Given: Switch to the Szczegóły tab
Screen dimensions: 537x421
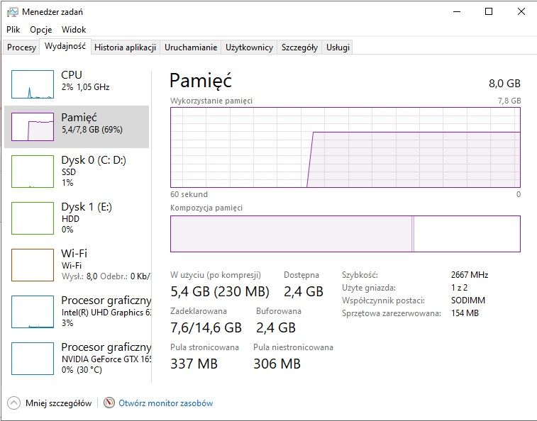Looking at the screenshot, I should pos(299,47).
